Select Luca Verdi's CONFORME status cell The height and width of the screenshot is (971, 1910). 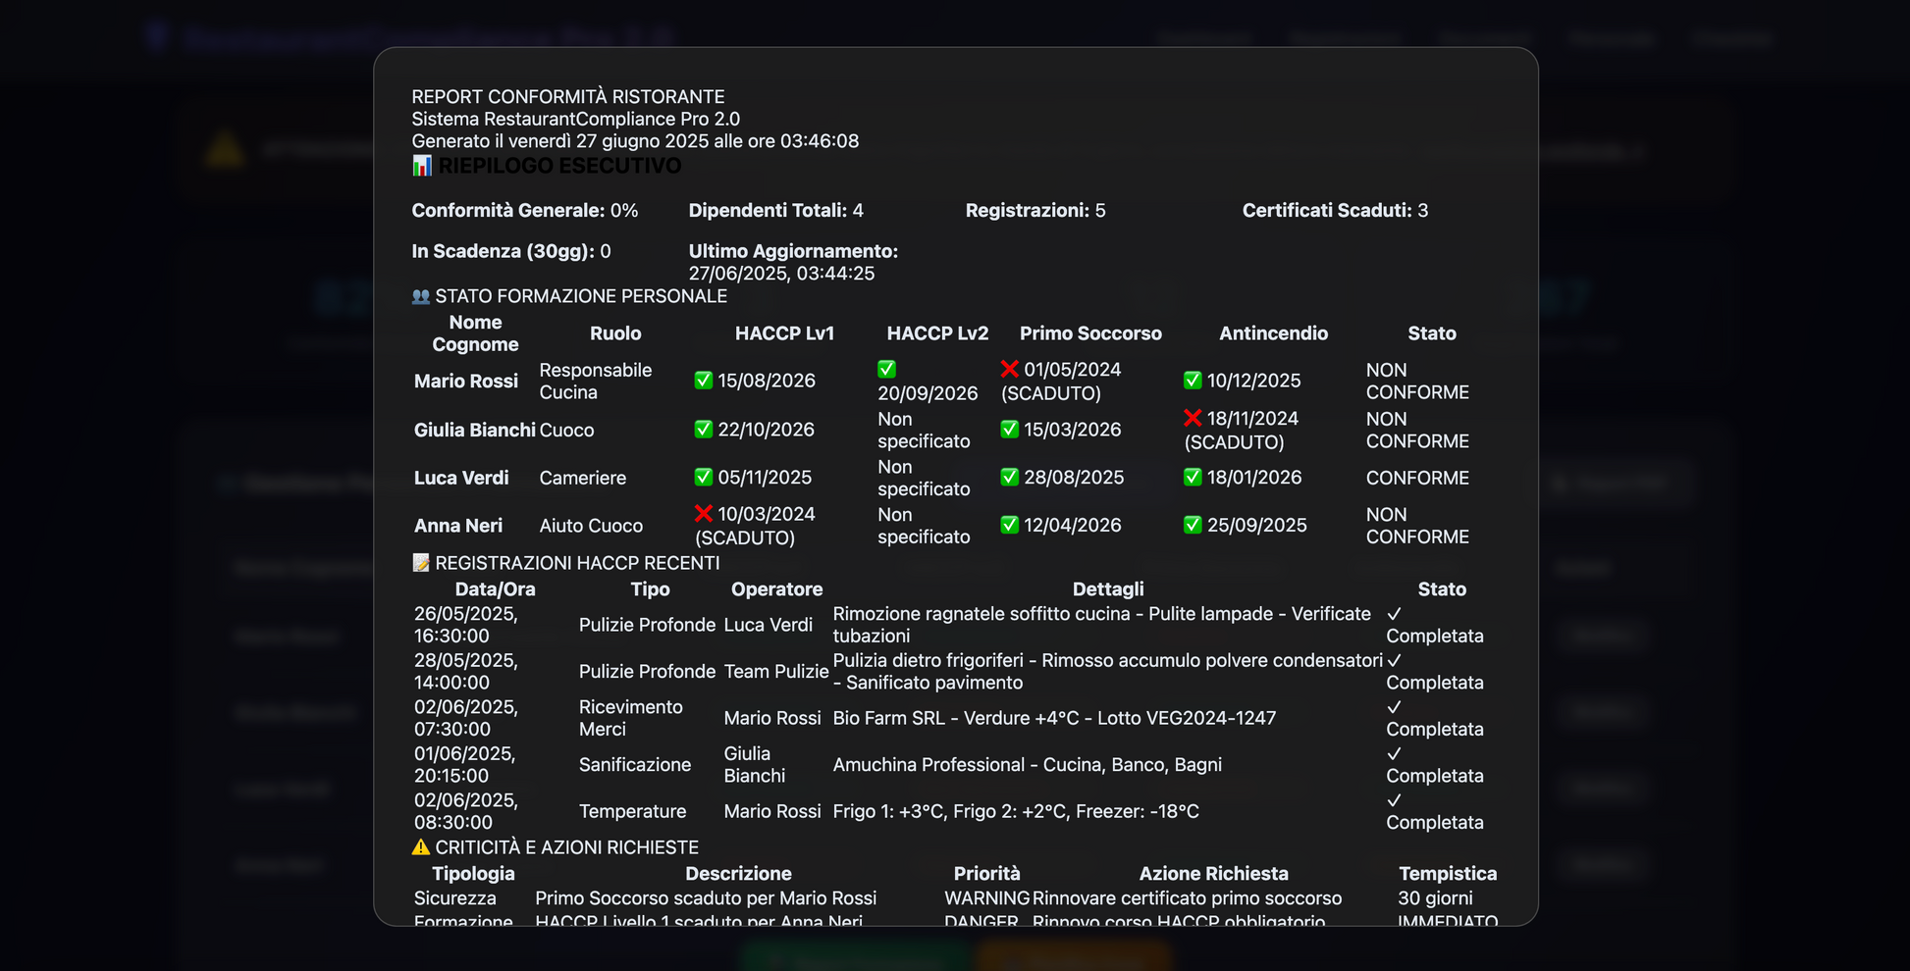tap(1417, 478)
